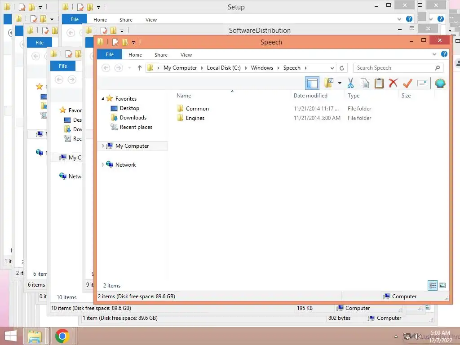460x345 pixels.
Task: Open the Share tab in Speech window
Action: pos(161,55)
